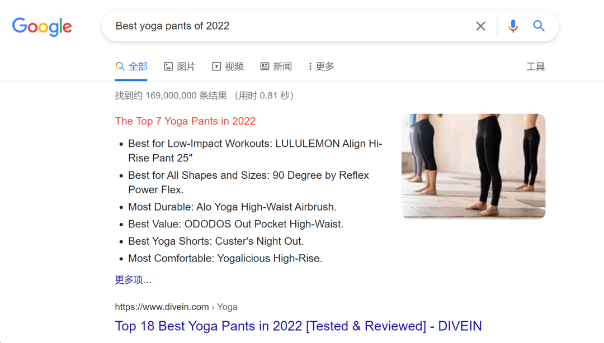Select the 全部 (All) results tab
Image resolution: width=604 pixels, height=343 pixels.
pyautogui.click(x=131, y=66)
